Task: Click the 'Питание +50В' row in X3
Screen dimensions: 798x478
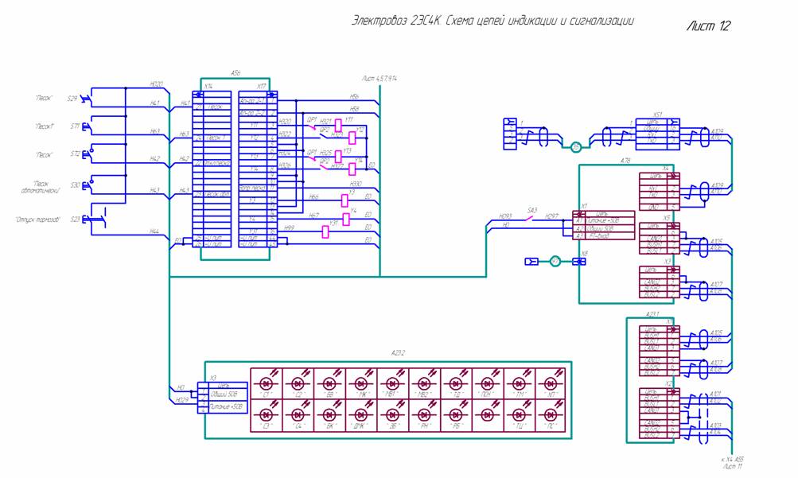Action: [223, 406]
